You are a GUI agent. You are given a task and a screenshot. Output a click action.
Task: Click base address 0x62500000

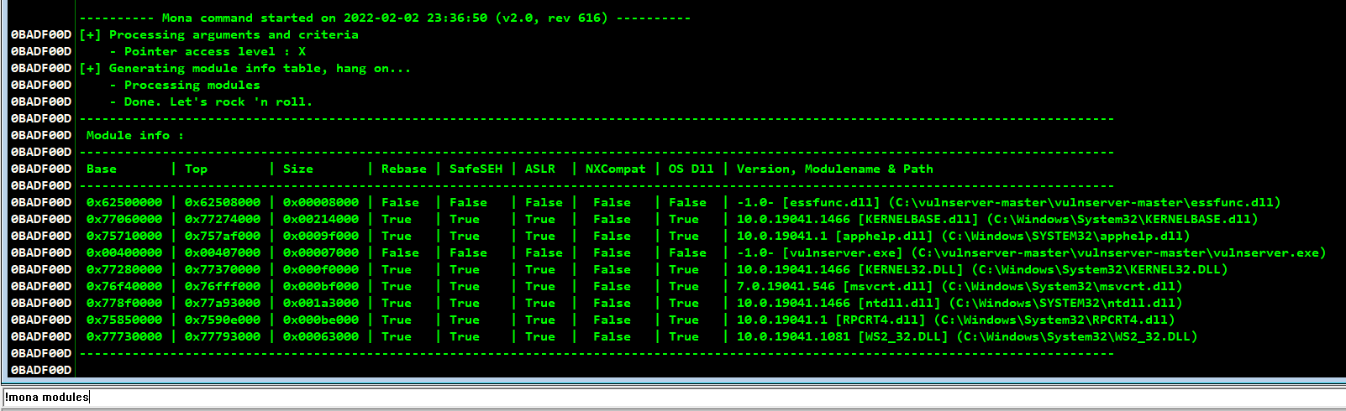(x=124, y=202)
